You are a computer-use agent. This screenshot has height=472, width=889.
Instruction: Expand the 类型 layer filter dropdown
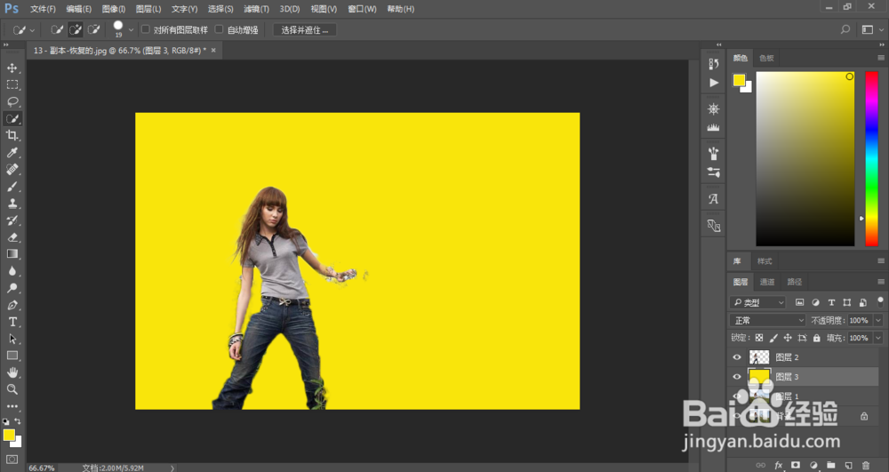757,303
